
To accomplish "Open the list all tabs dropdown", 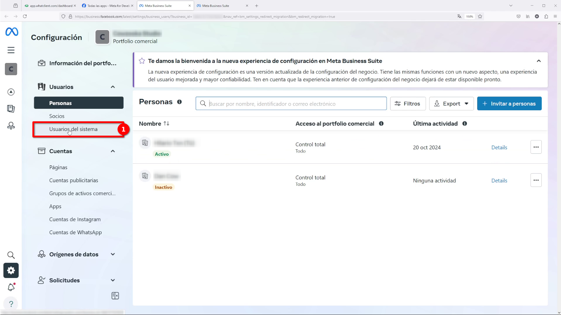I will [511, 6].
